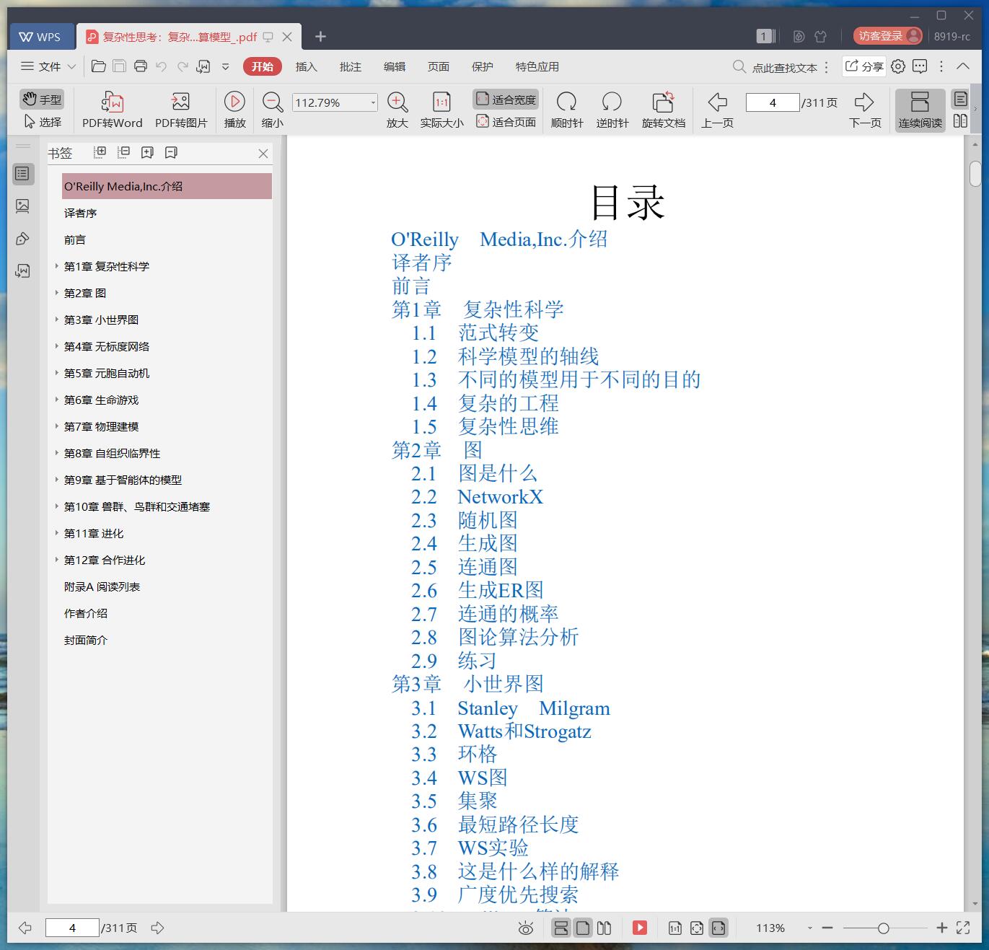Open bookmarks sidebar panel icon
Screen dimensions: 989x950
[x=22, y=174]
